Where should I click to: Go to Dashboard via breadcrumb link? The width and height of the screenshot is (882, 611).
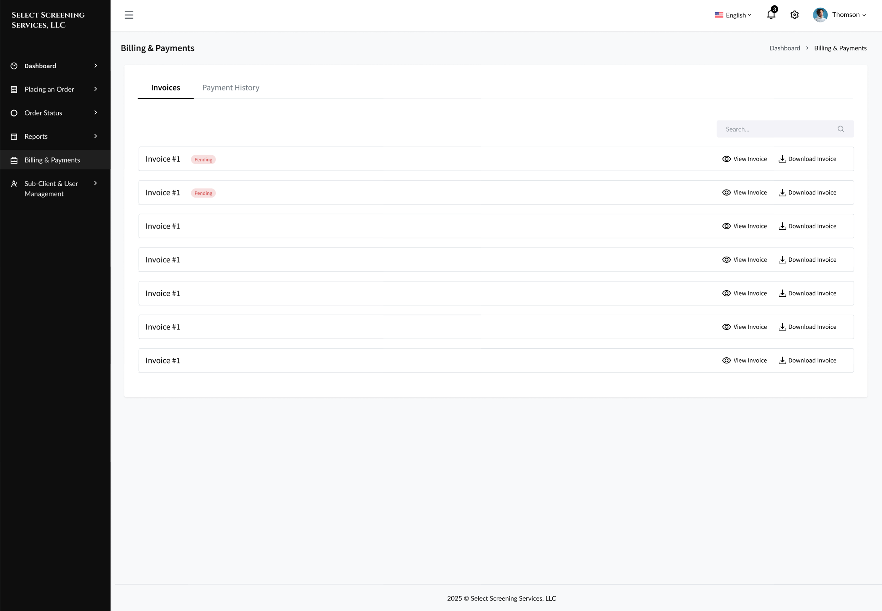pos(784,48)
